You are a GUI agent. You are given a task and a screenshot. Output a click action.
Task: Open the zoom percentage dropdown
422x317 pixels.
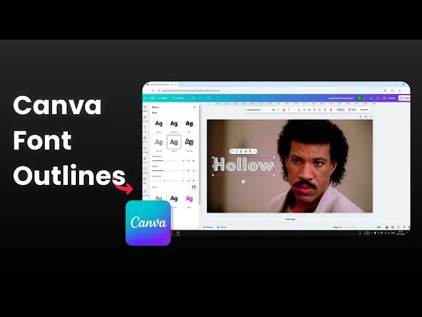point(379,227)
